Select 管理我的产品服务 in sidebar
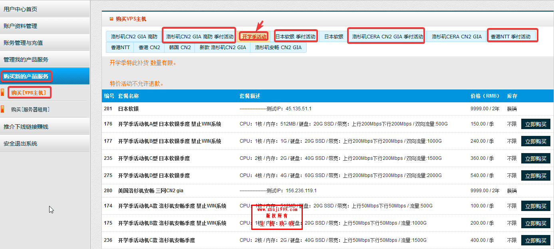This screenshot has width=554, height=249. click(x=45, y=59)
